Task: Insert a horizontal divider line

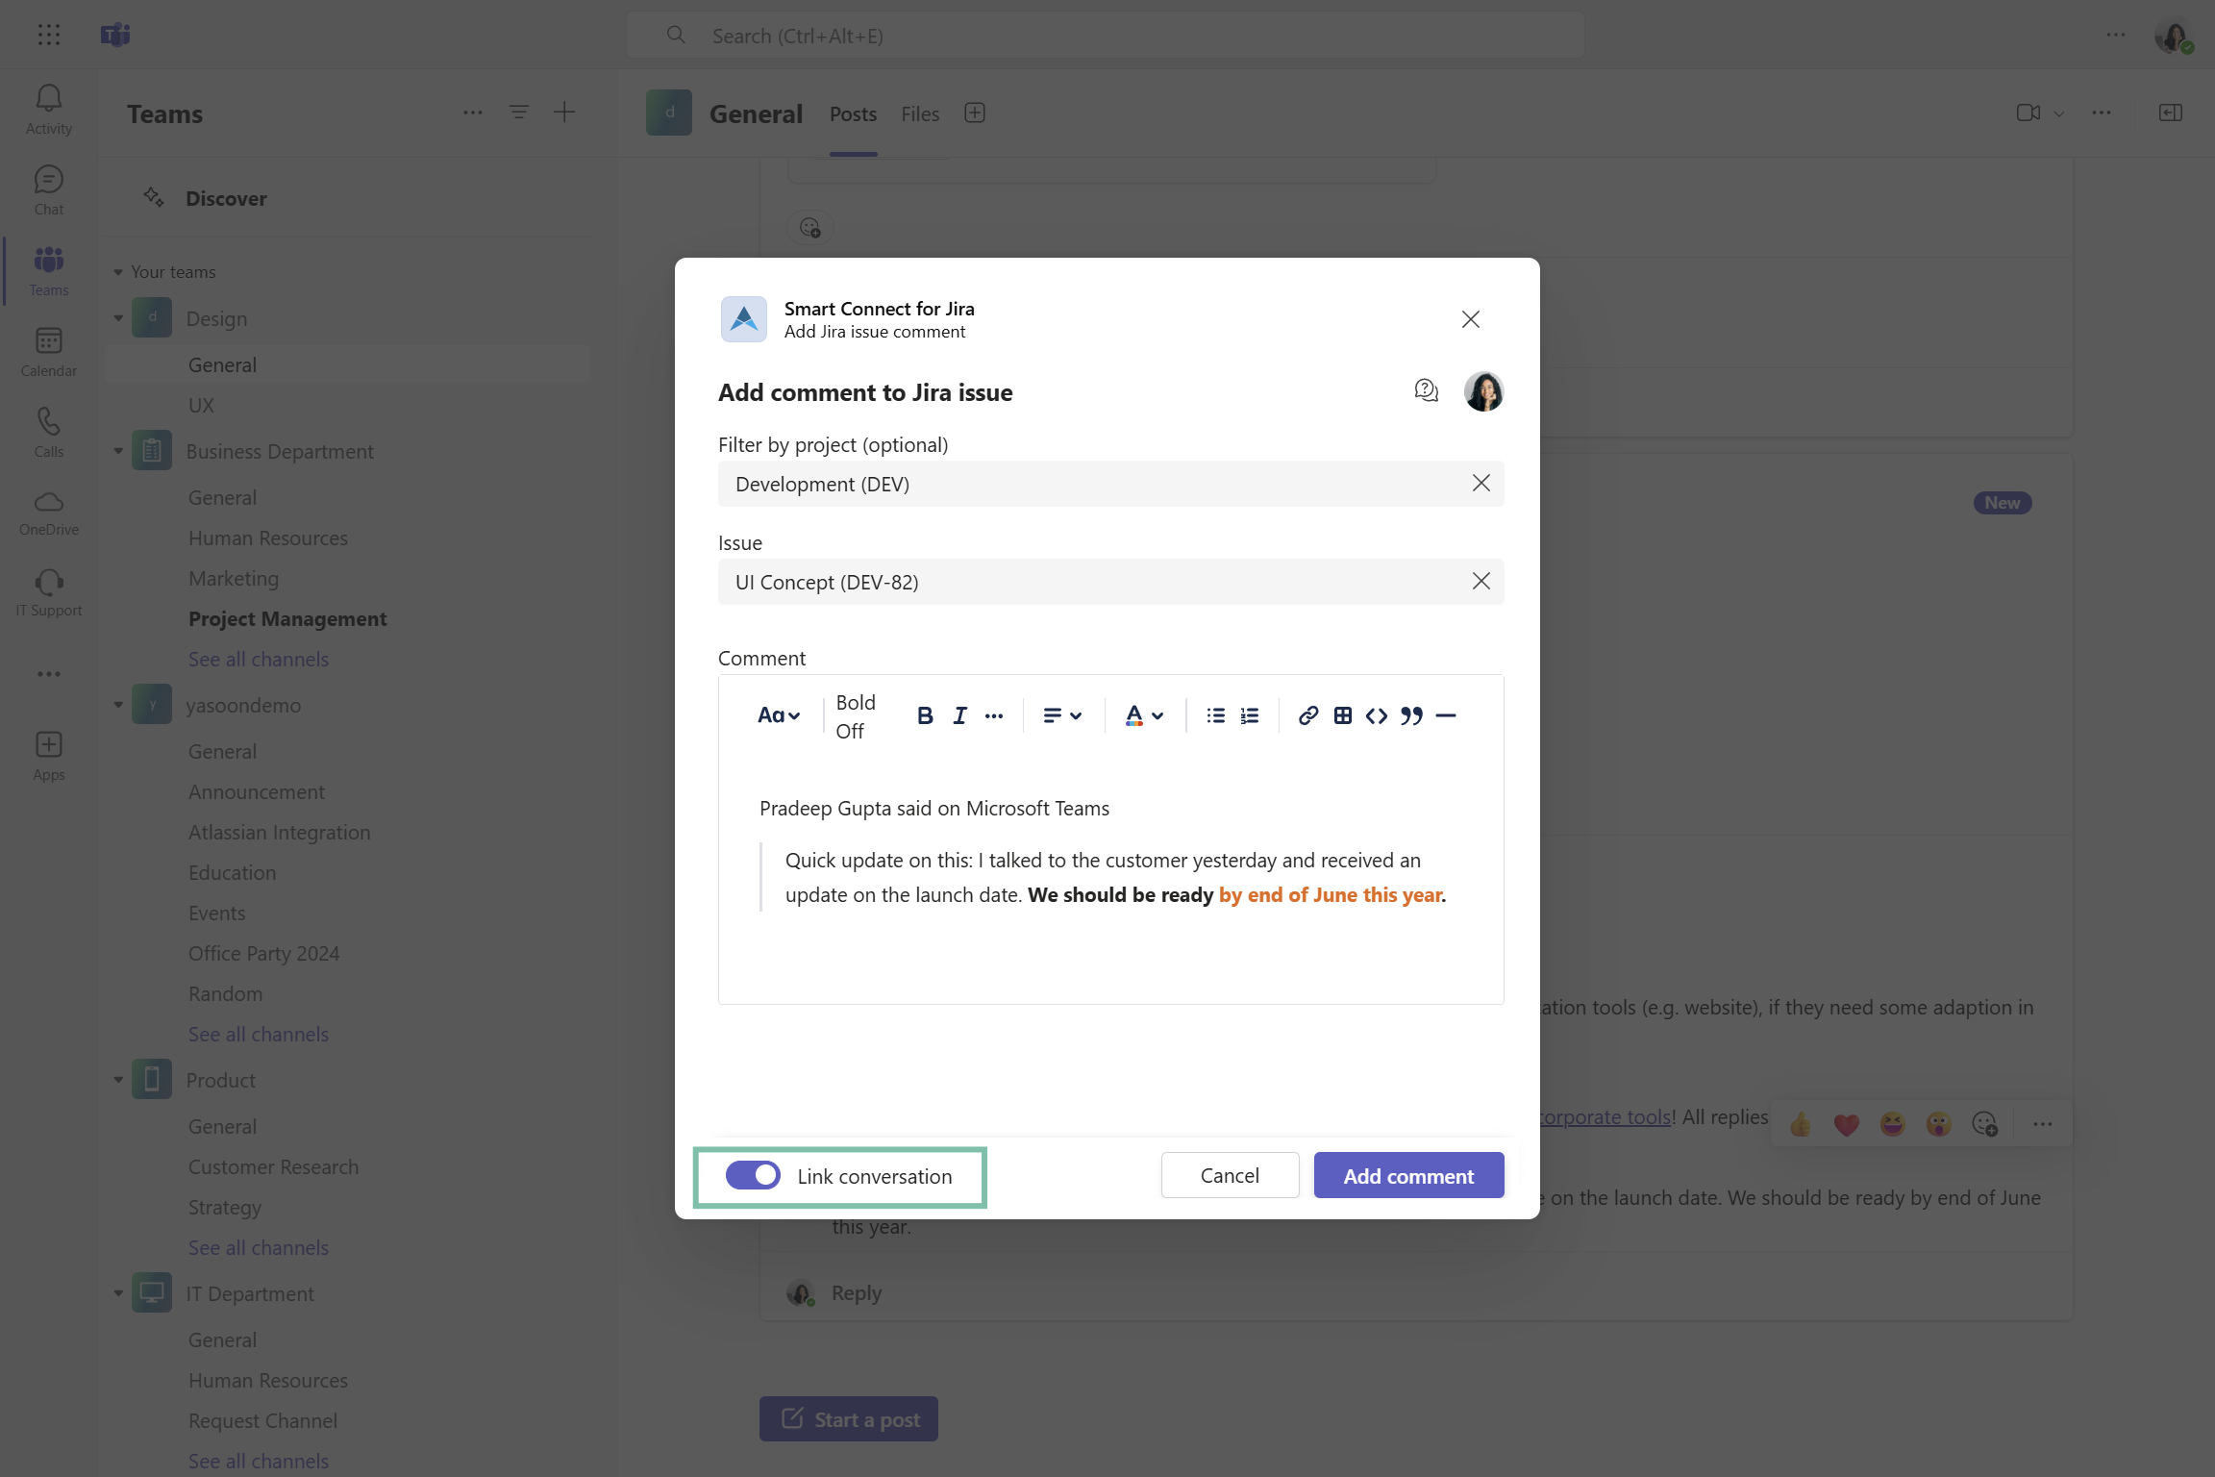Action: pyautogui.click(x=1446, y=715)
